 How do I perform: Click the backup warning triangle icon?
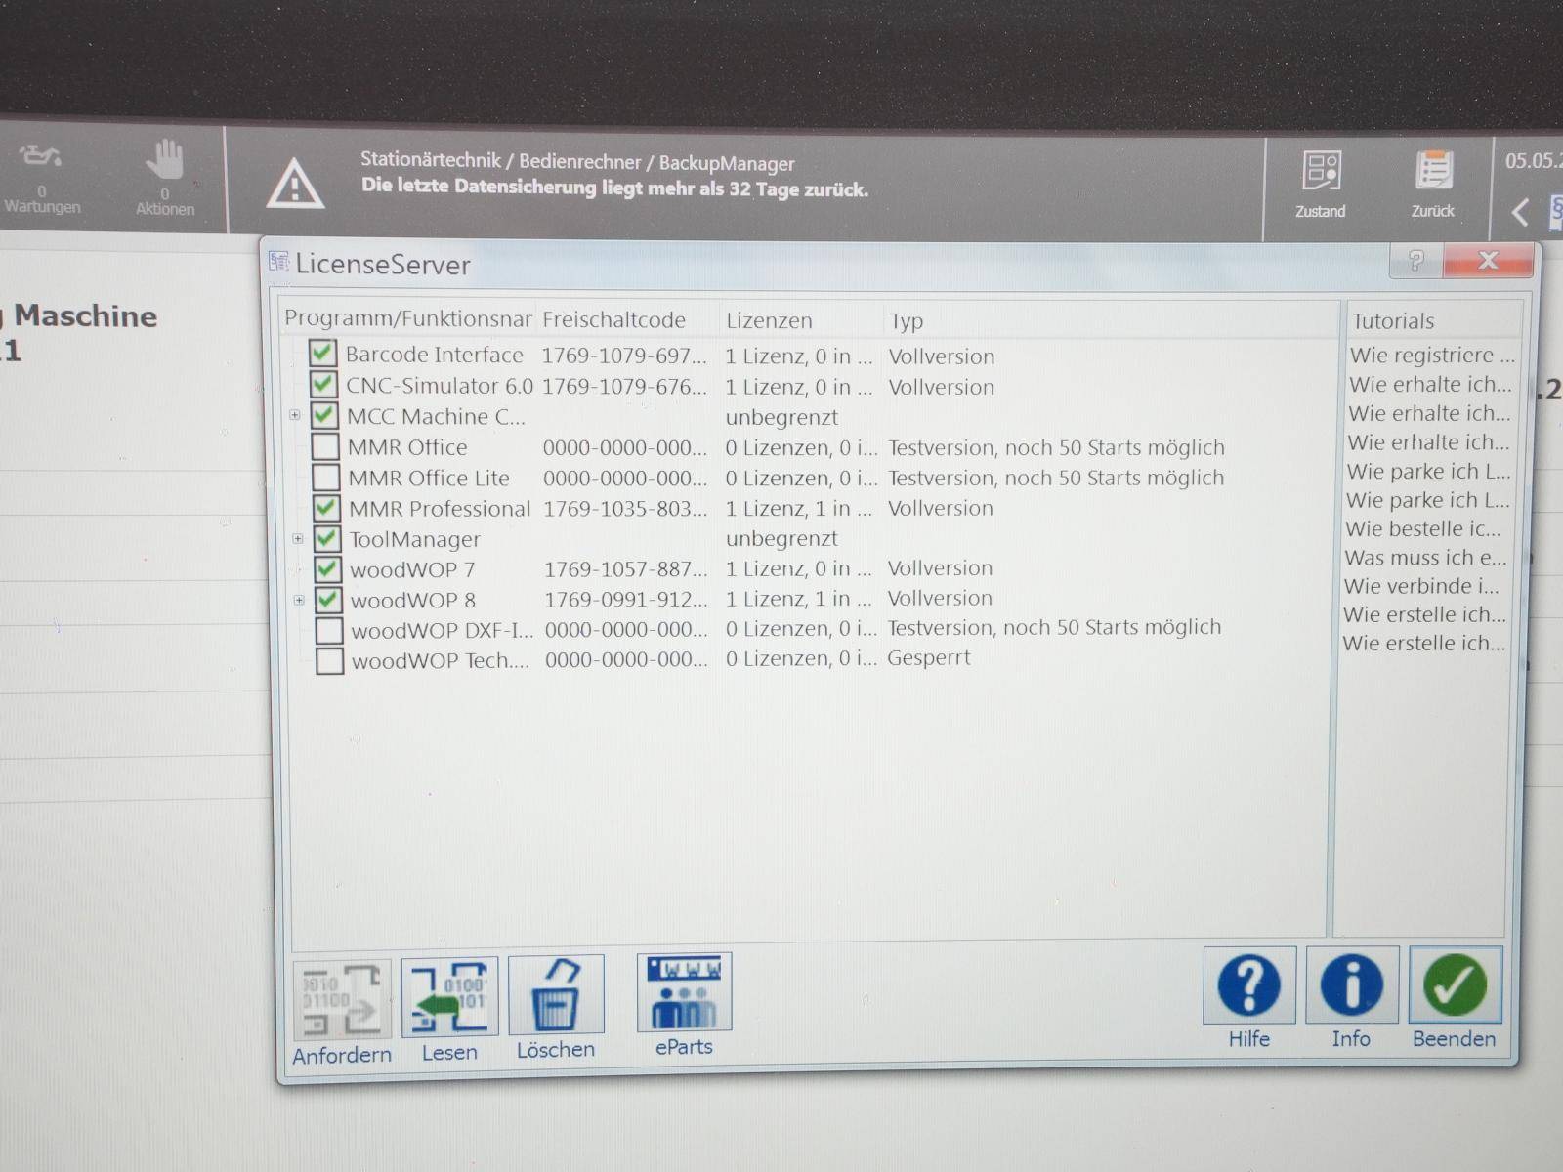click(x=295, y=183)
